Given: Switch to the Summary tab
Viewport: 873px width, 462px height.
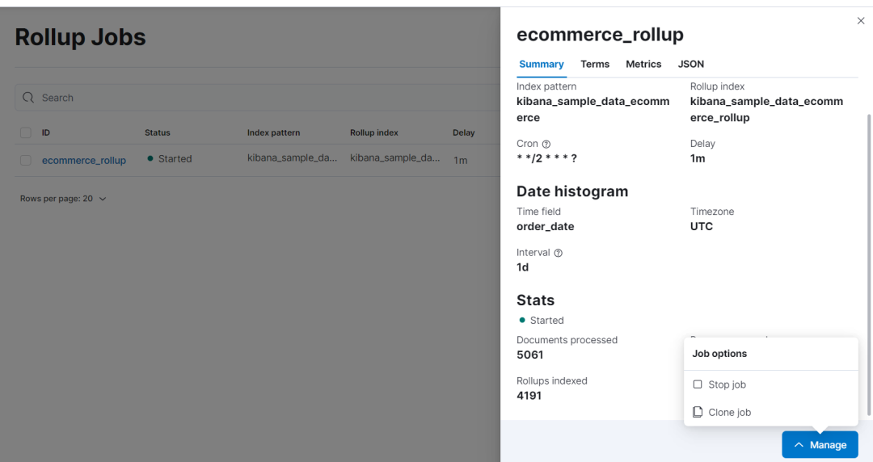Looking at the screenshot, I should (x=541, y=64).
